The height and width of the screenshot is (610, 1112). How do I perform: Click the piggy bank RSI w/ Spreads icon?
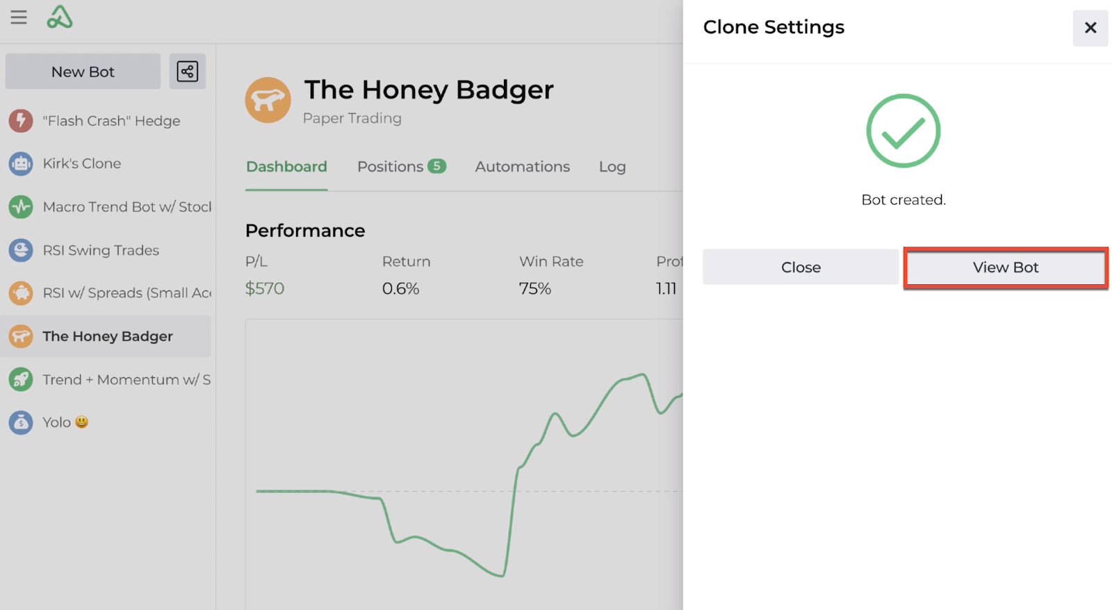pyautogui.click(x=21, y=293)
